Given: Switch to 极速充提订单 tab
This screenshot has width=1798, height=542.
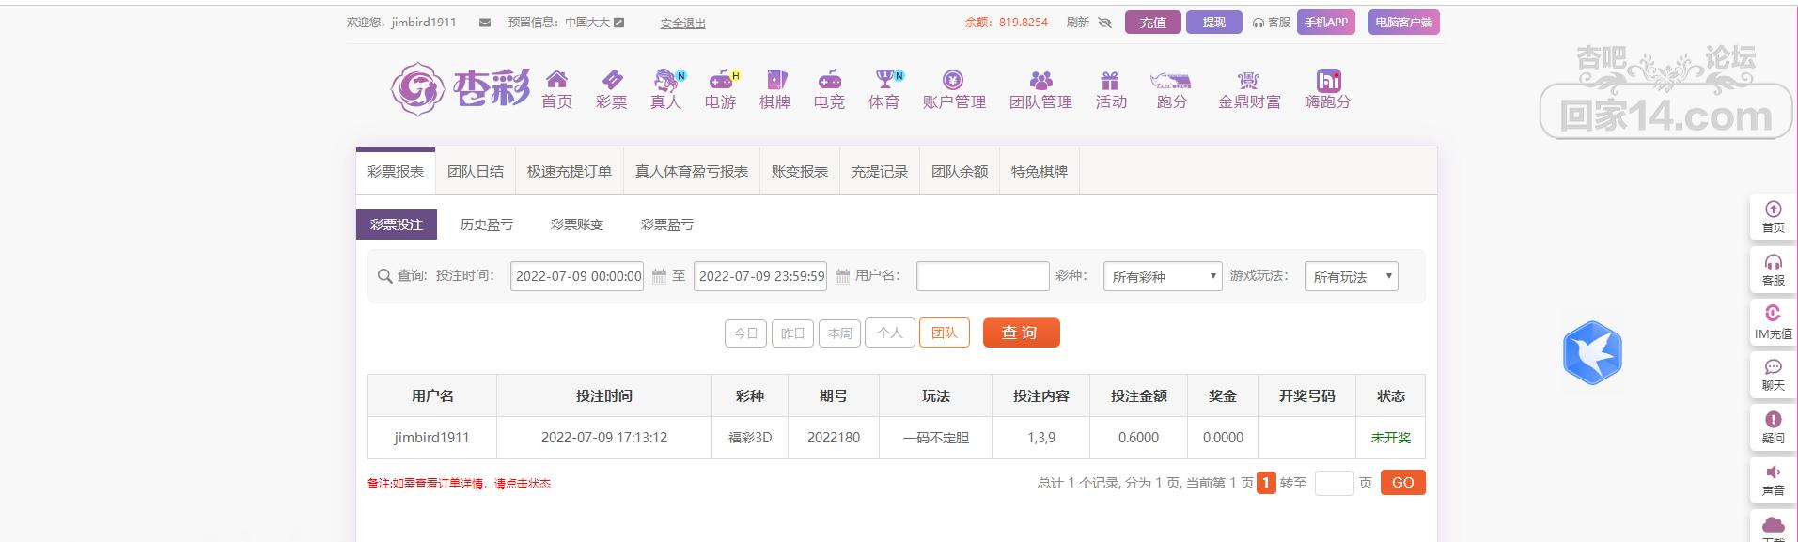Looking at the screenshot, I should 570,172.
